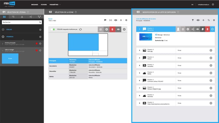Click the broadcast signal icon in the zone toolbar
219x123 pixels.
pyautogui.click(x=110, y=20)
